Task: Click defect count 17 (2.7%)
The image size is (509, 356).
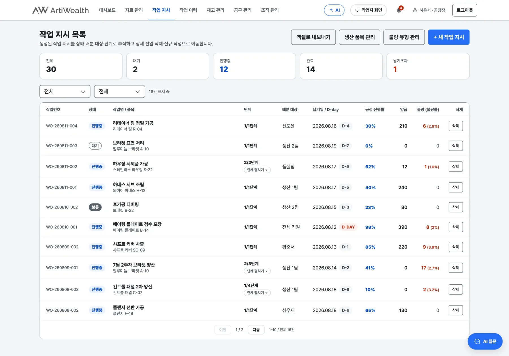Action: click(x=430, y=268)
